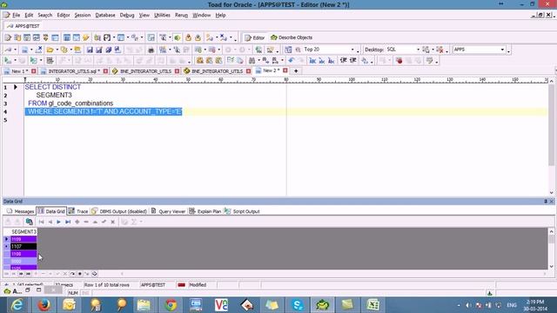Viewport: 557px width, 313px height.
Task: Open the Top 20 row-limit dropdown
Action: coord(352,50)
